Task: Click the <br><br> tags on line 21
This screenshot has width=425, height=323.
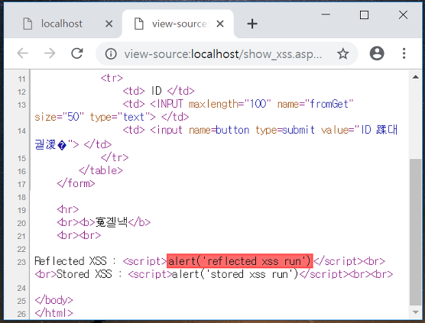Action: [79, 235]
